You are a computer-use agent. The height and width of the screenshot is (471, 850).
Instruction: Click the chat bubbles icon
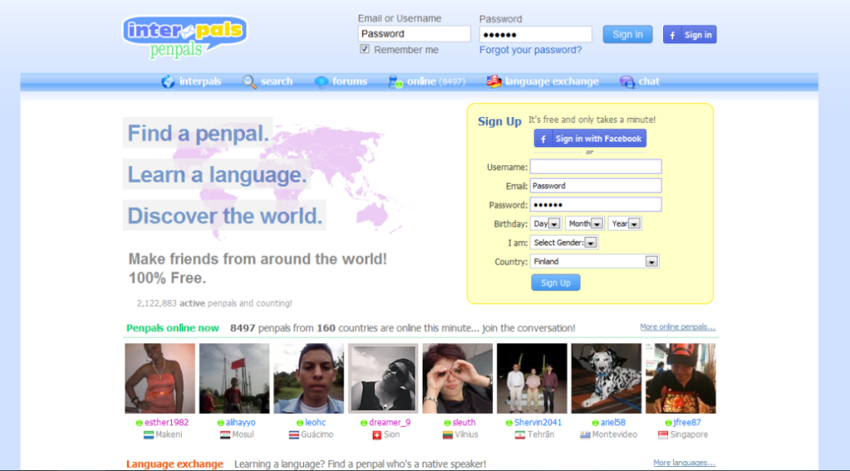[x=628, y=82]
